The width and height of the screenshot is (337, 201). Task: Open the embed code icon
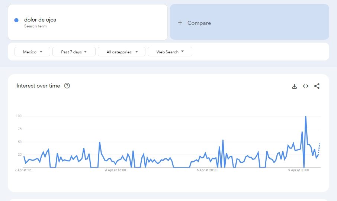tap(306, 86)
